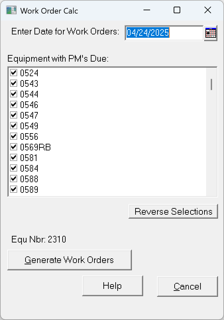224x320 pixels.
Task: Cancel the work order dialog
Action: coord(187,286)
